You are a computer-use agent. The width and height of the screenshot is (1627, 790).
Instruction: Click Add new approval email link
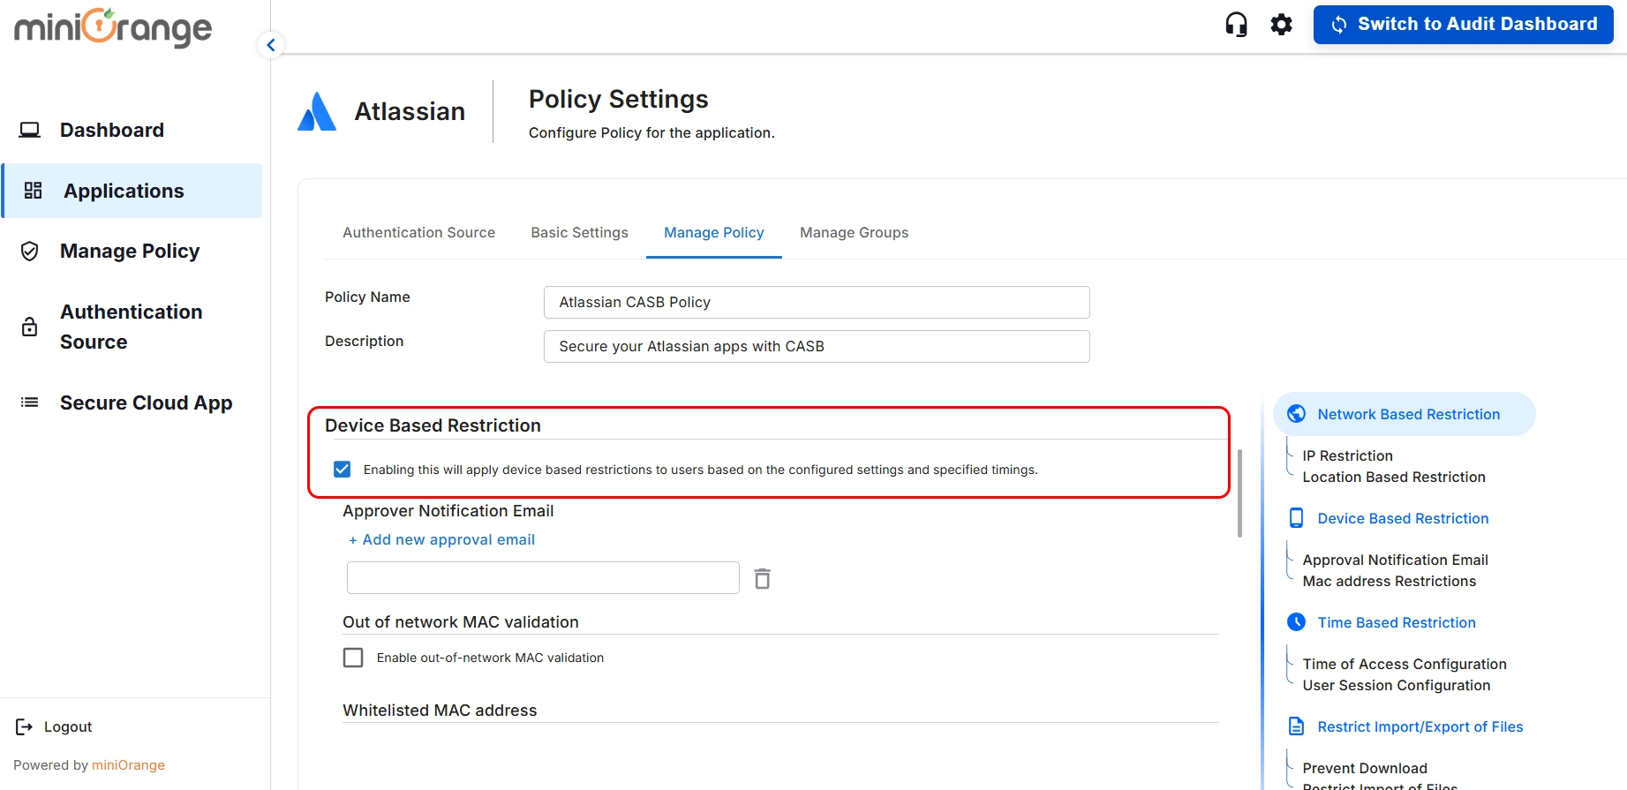pos(441,539)
